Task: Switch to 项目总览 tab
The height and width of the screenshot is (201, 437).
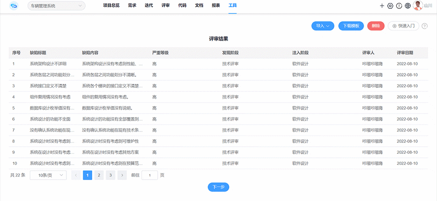Action: 111,5
